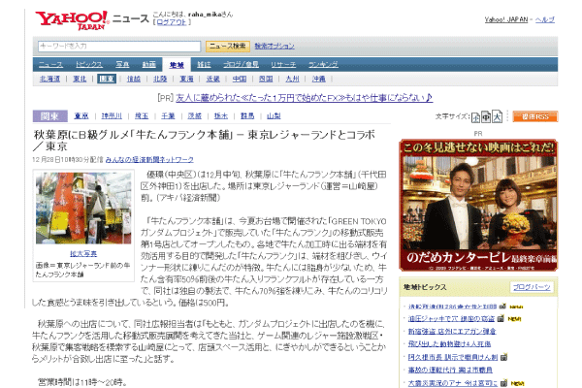The width and height of the screenshot is (582, 388).
Task: Open the ブログ/意見 tab
Action: pyautogui.click(x=241, y=65)
